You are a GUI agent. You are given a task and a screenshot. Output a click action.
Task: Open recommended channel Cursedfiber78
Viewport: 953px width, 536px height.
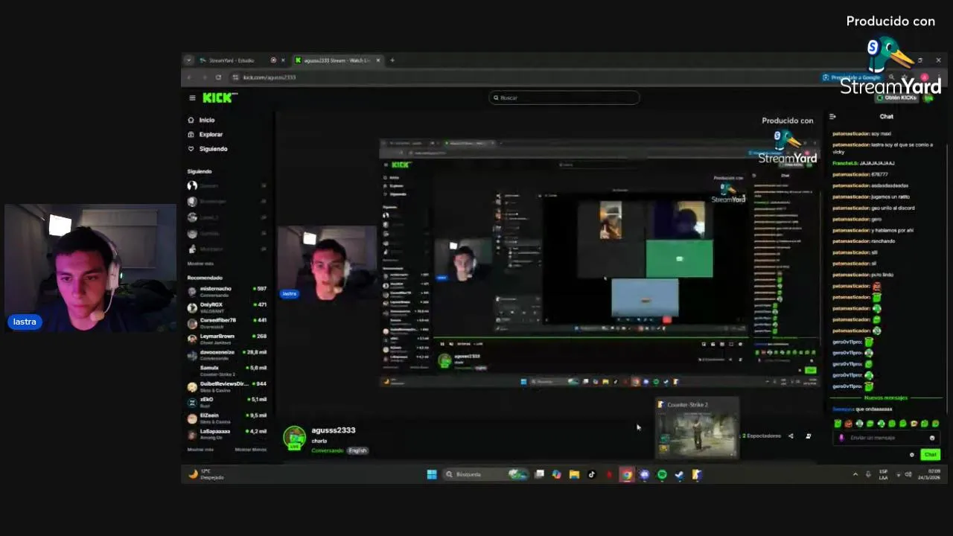click(226, 322)
